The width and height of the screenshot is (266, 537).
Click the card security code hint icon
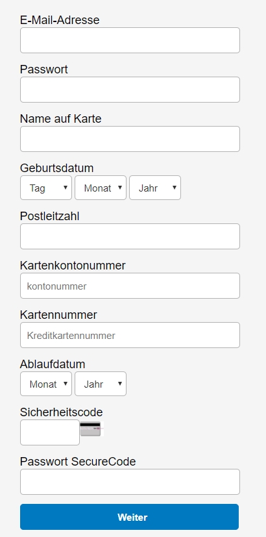91,429
